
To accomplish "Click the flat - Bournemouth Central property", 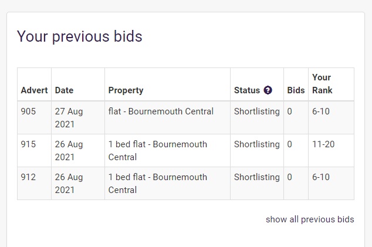I will (161, 111).
